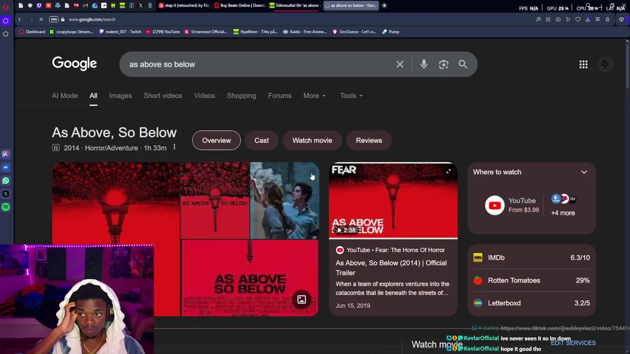Select the Cast chip
The width and height of the screenshot is (630, 354).
coord(262,141)
